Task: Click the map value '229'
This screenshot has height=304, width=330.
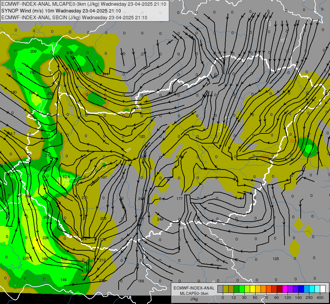Action: click(69, 53)
